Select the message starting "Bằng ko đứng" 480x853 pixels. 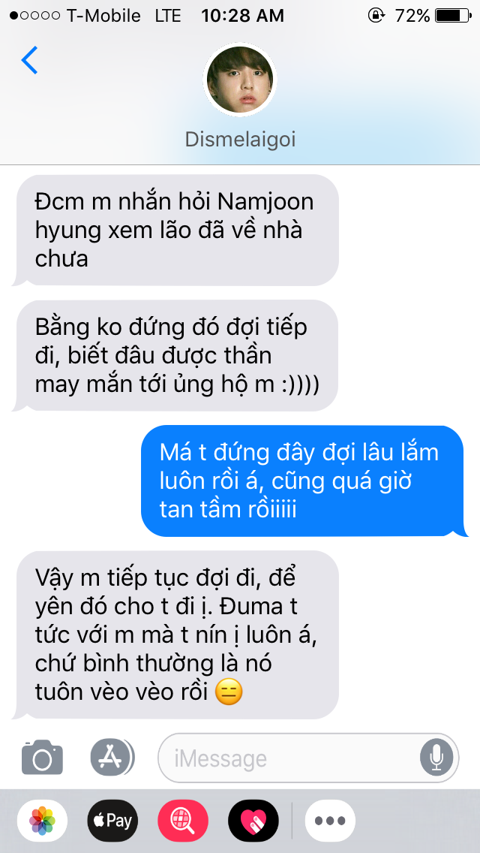175,356
